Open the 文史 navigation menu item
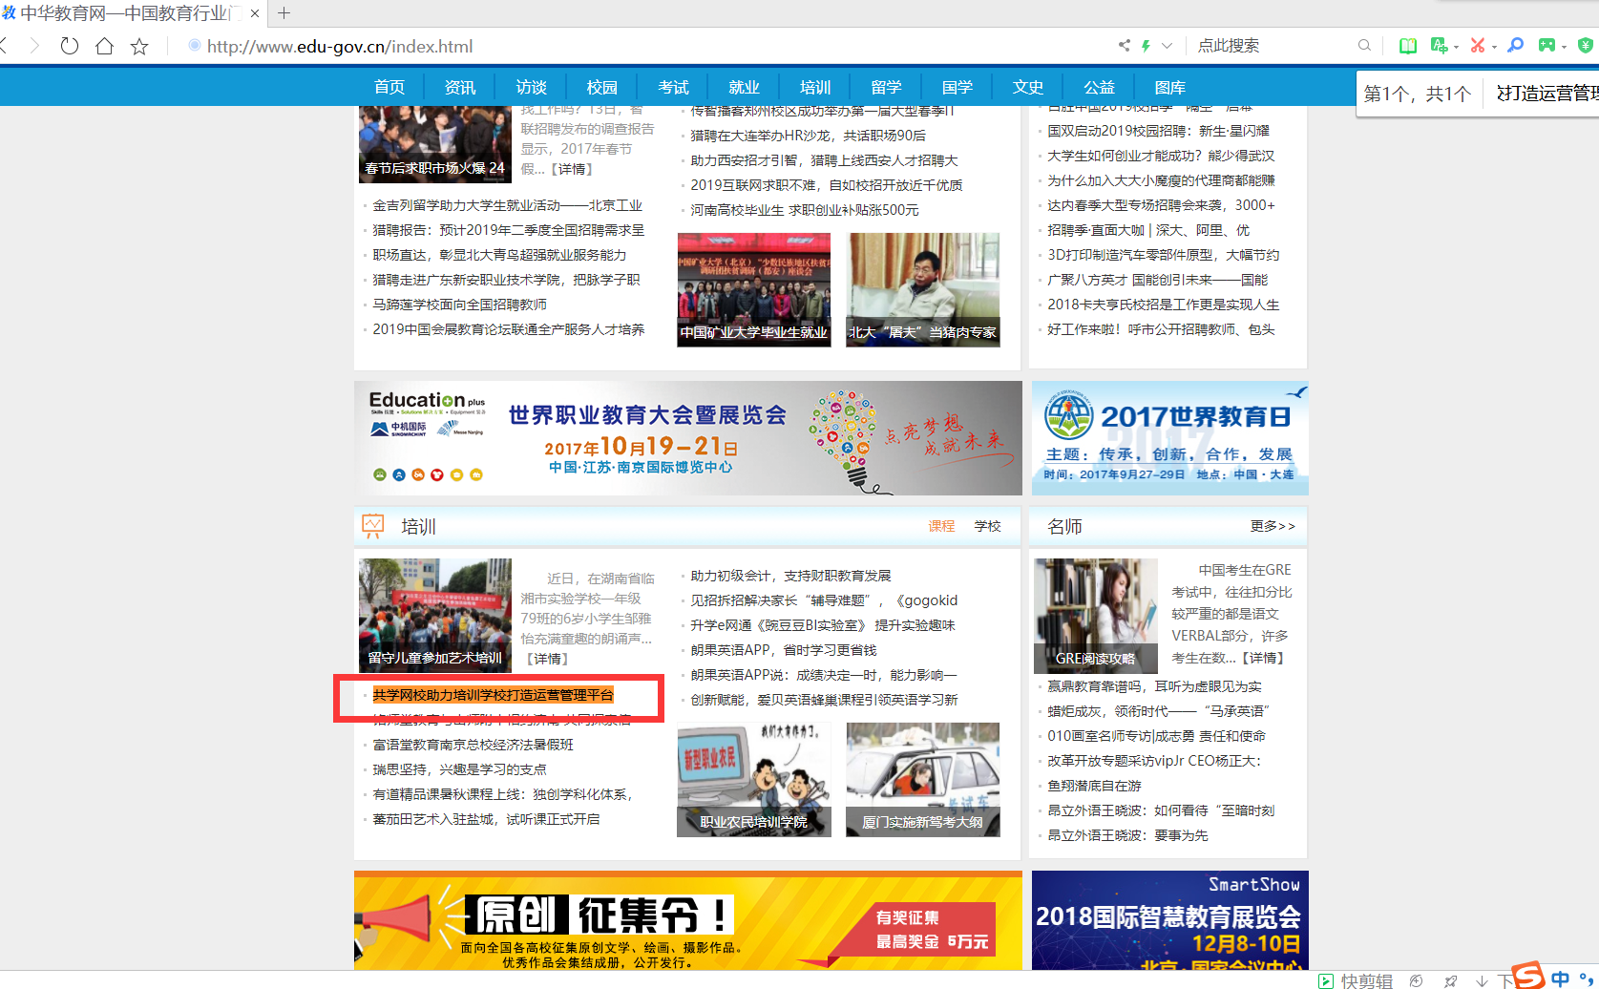 [1028, 87]
